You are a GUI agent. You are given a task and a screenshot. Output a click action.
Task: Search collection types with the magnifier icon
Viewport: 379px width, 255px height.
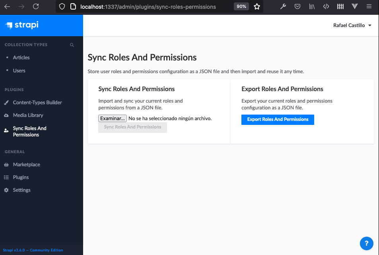[72, 45]
